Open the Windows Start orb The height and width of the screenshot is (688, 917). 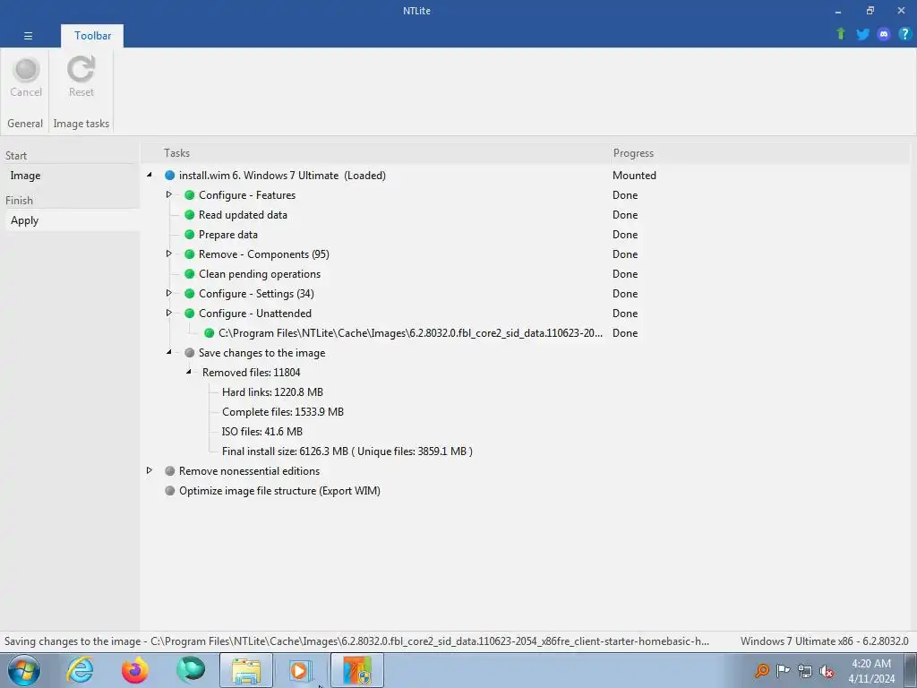tap(23, 670)
